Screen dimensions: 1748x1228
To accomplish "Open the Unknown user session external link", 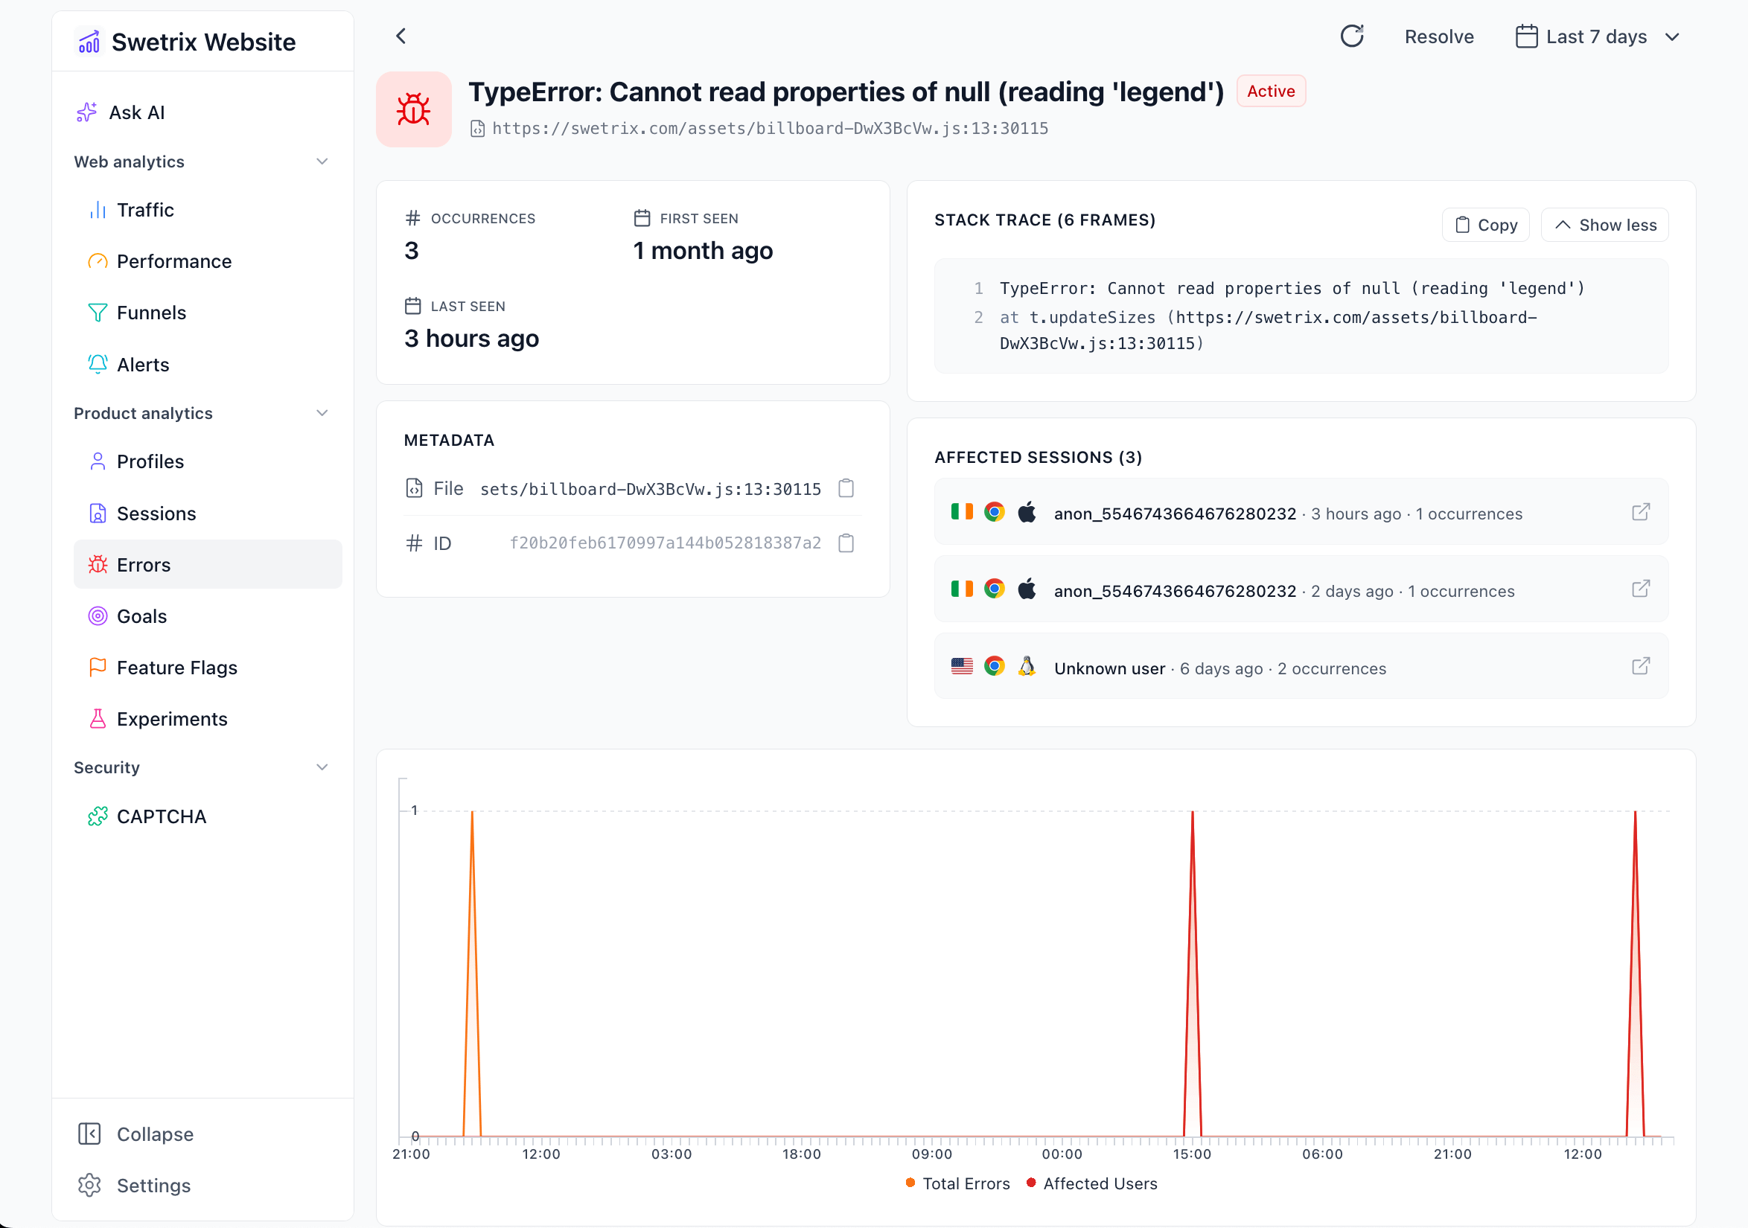I will pyautogui.click(x=1641, y=667).
